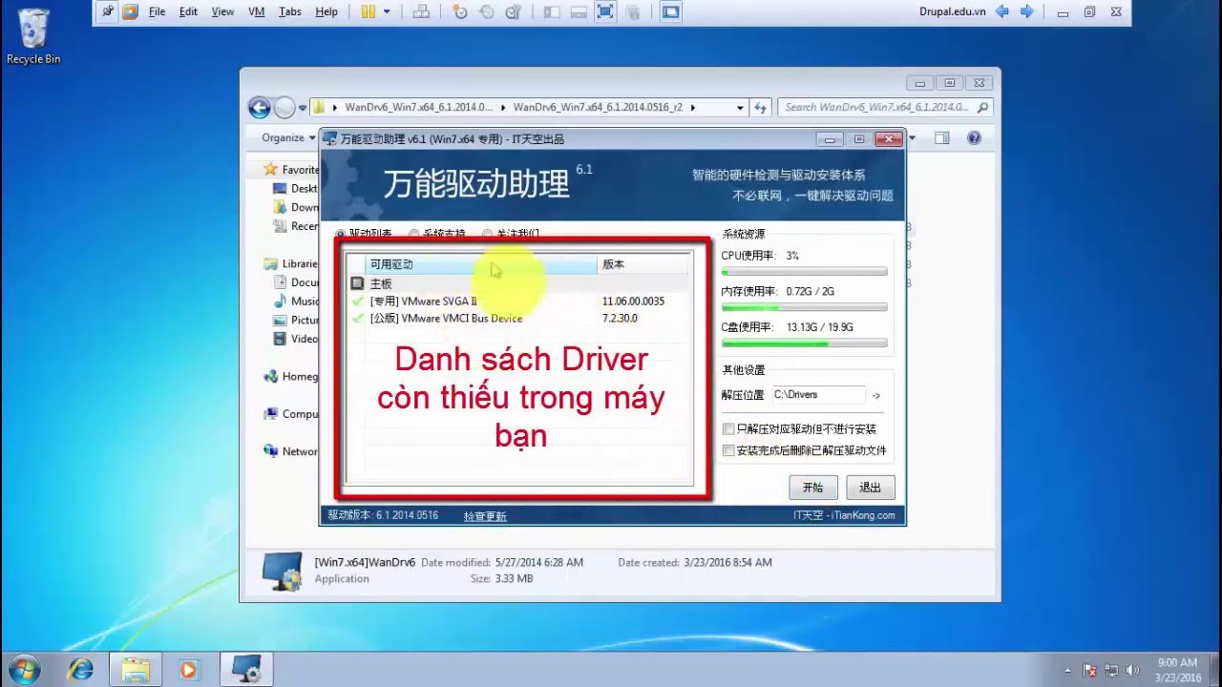Show hidden tray icons arrow

[1067, 670]
